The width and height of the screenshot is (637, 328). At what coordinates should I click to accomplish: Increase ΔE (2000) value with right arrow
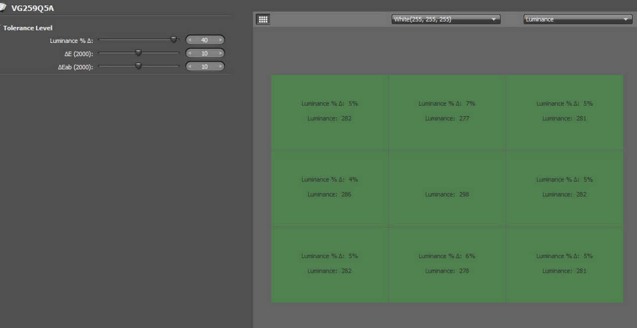click(220, 53)
